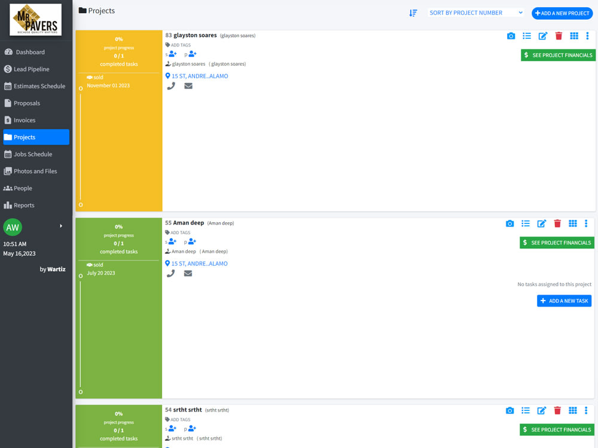
Task: Open the camera photos icon on glayston soares project
Action: (511, 36)
